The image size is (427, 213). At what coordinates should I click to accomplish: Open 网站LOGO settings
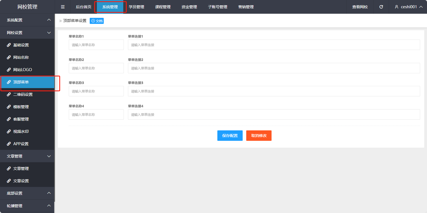click(27, 70)
